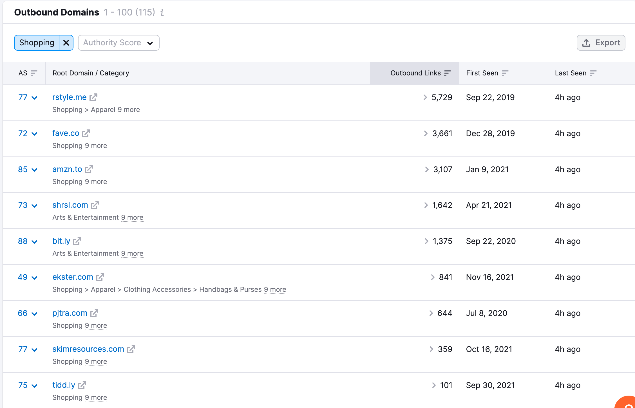Open rstyle.me domain link
Image resolution: width=635 pixels, height=408 pixels.
click(70, 97)
